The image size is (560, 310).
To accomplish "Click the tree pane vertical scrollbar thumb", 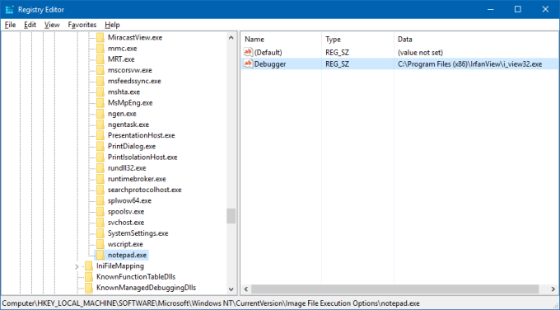I will 231,216.
